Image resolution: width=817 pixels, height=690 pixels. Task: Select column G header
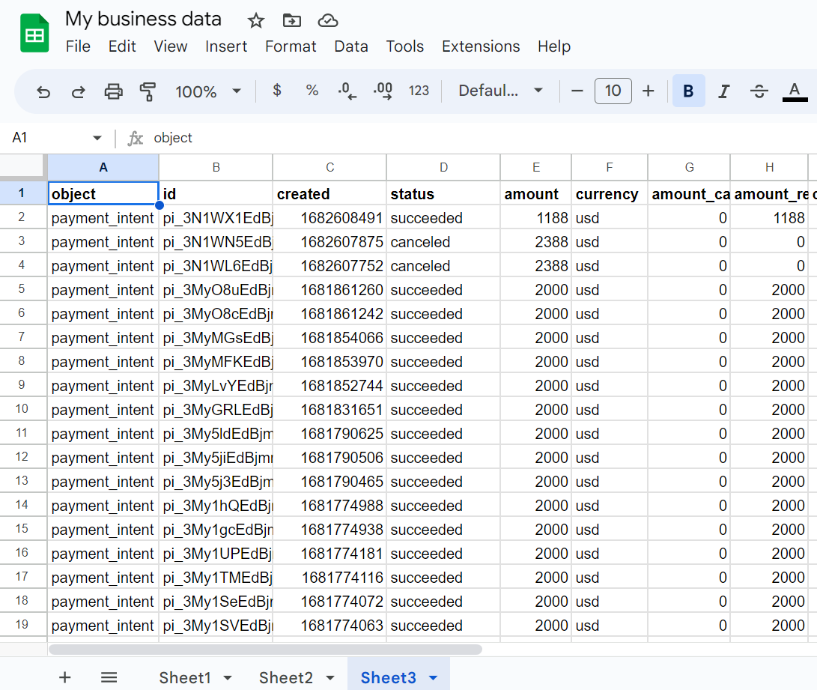tap(689, 167)
